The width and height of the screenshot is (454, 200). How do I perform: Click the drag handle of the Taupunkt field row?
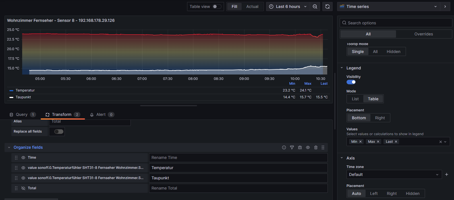[16, 178]
